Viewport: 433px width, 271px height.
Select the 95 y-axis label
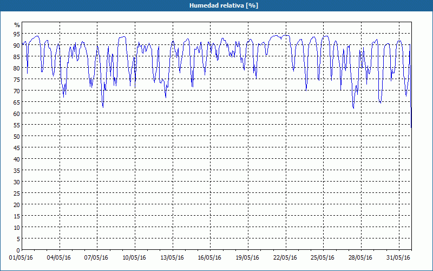[x=17, y=34]
